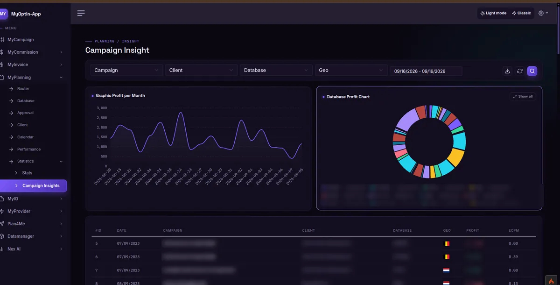
Task: Click the ECPM column header
Action: tap(513, 231)
